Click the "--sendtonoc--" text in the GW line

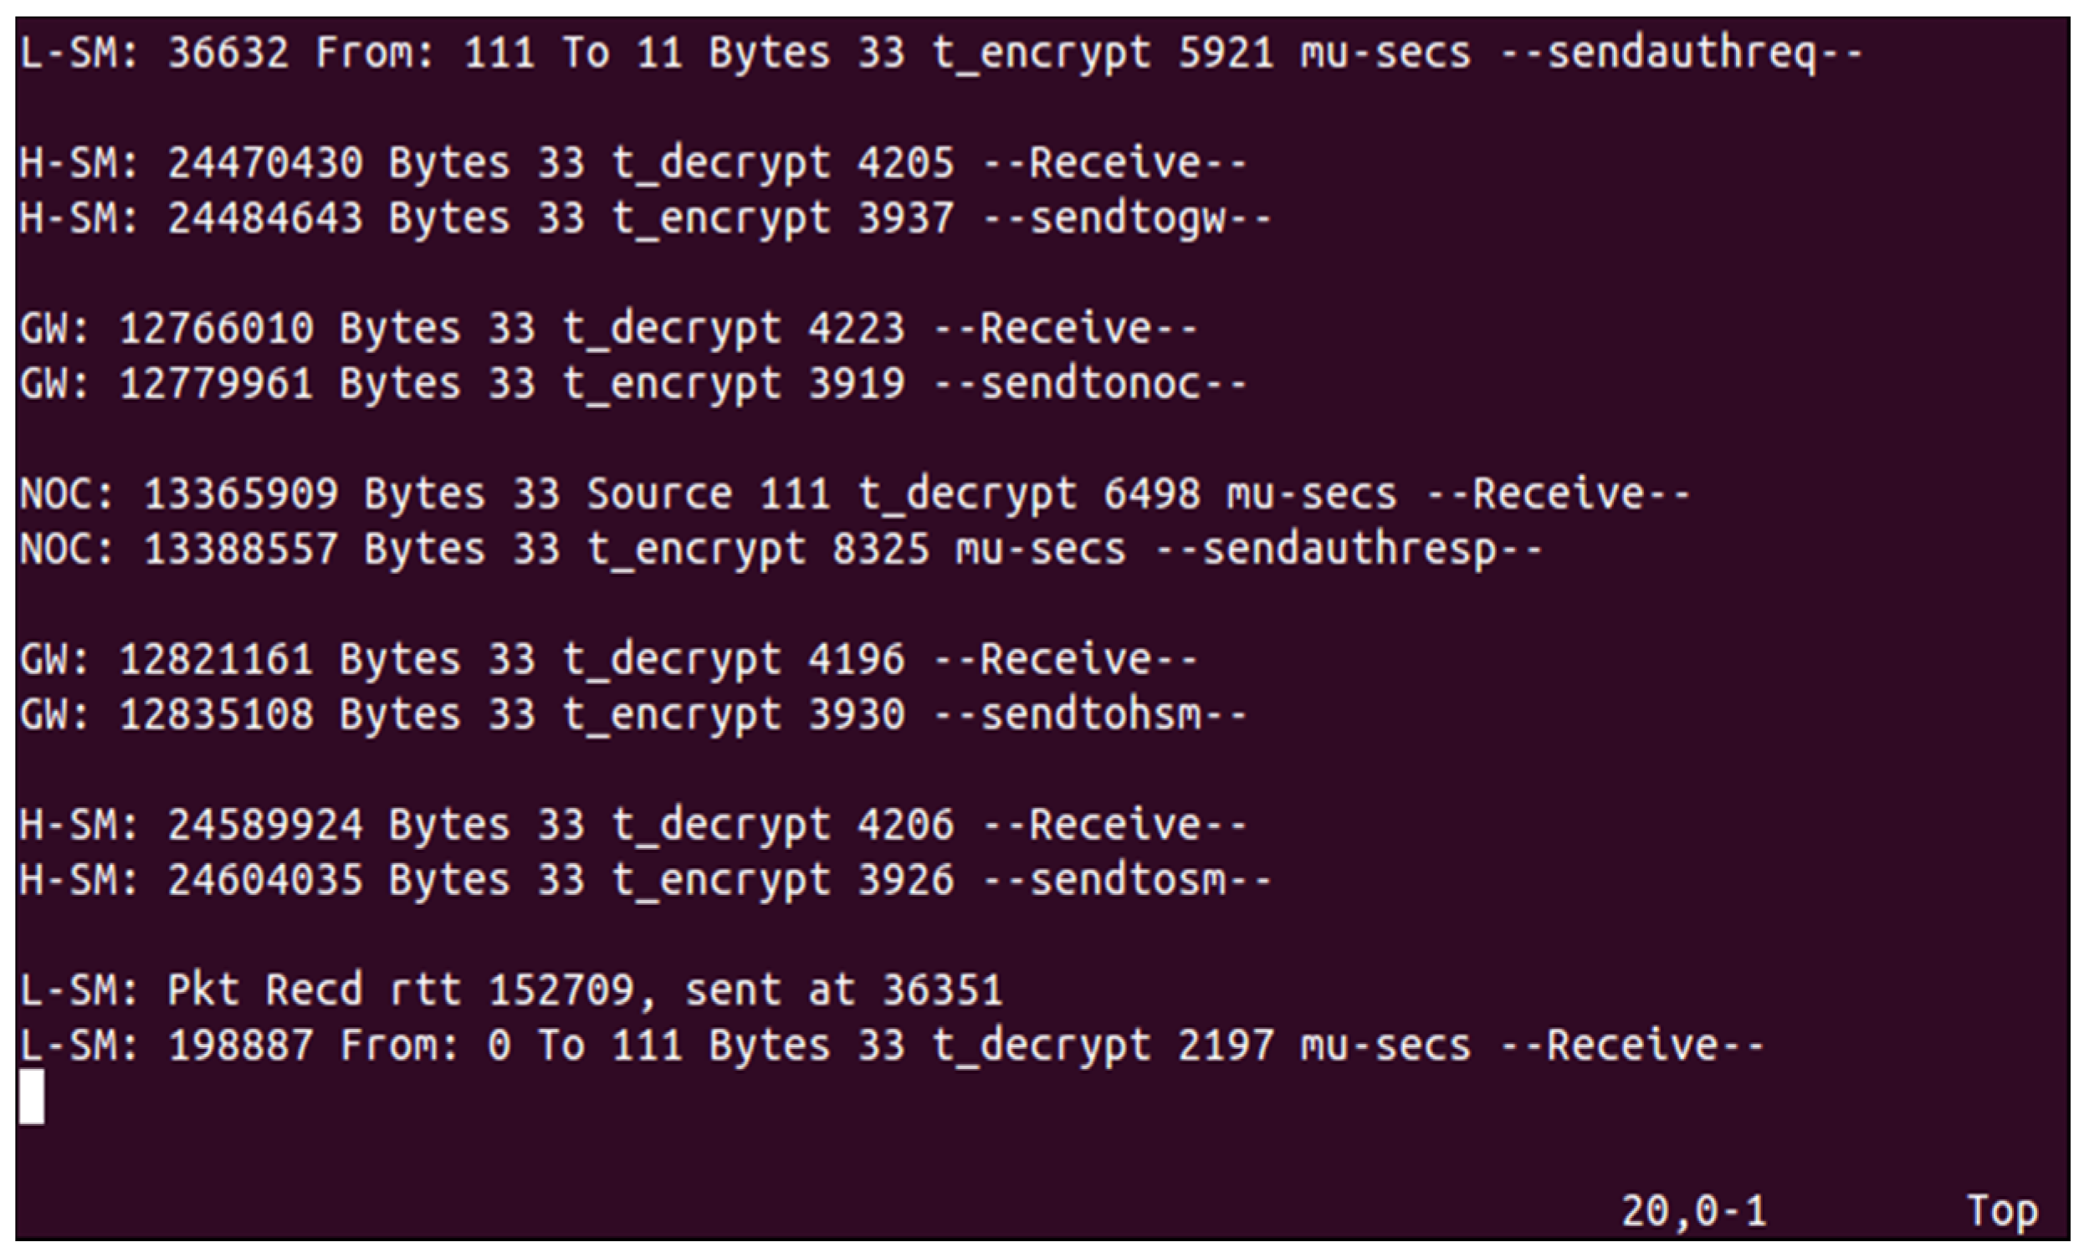click(1090, 384)
